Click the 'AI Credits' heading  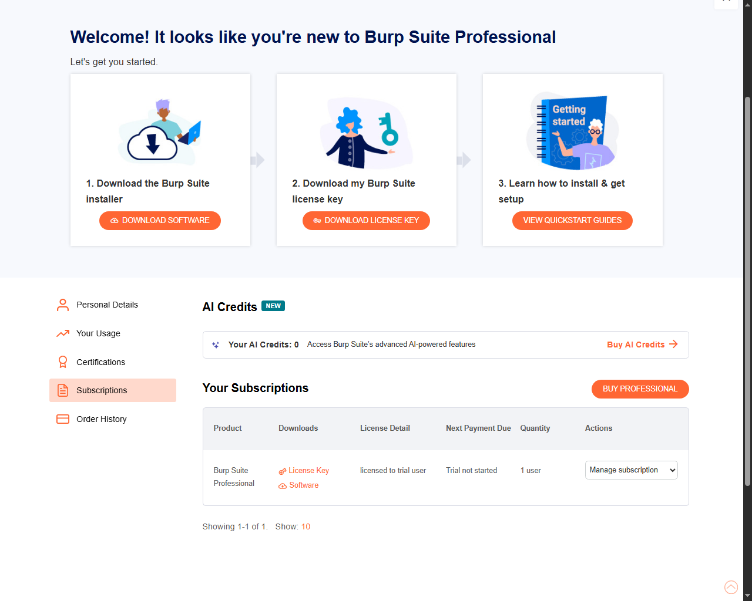(x=230, y=307)
